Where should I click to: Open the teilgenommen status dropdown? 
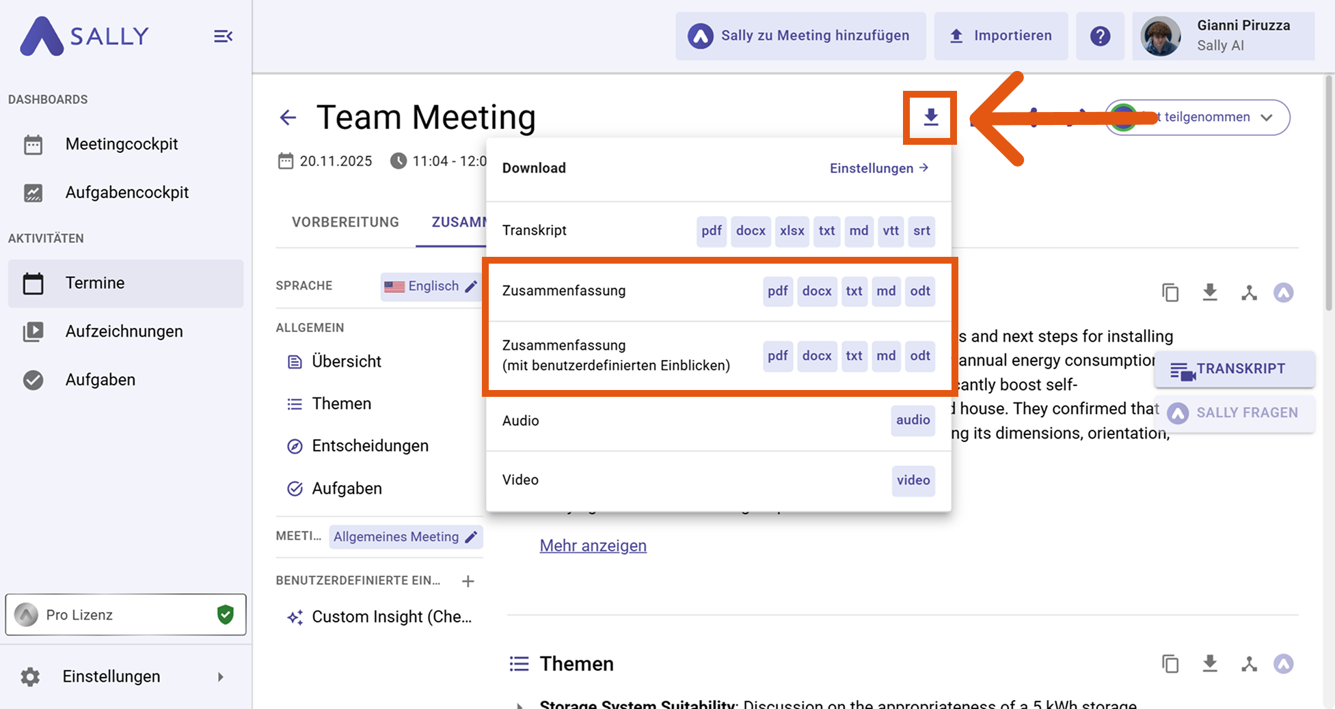click(x=1266, y=117)
